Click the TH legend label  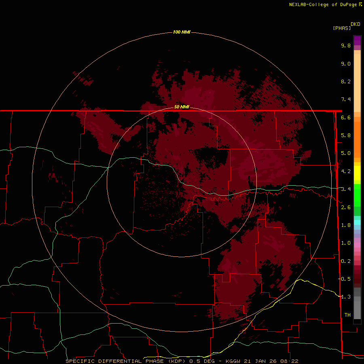347,315
